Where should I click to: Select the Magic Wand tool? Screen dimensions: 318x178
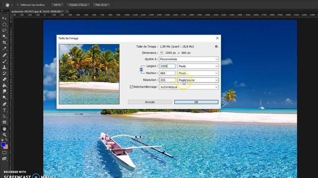click(x=4, y=37)
